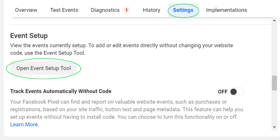
Task: Click the scrollbar up arrow
Action: 274,20
